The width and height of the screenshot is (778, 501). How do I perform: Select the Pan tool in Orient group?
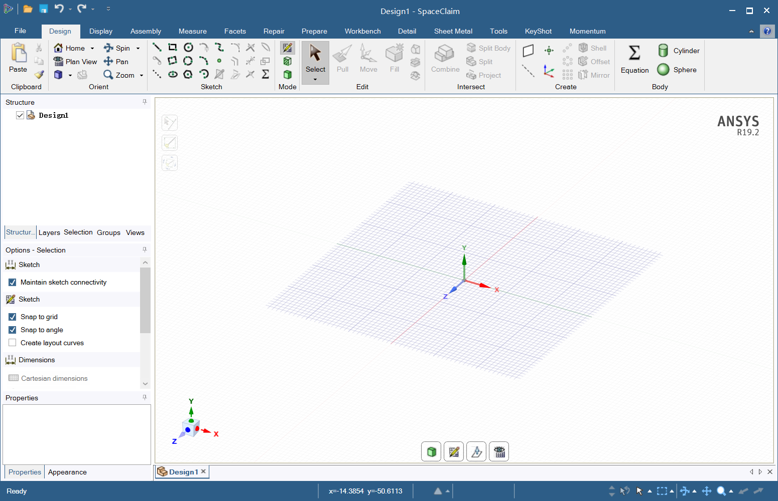(116, 61)
